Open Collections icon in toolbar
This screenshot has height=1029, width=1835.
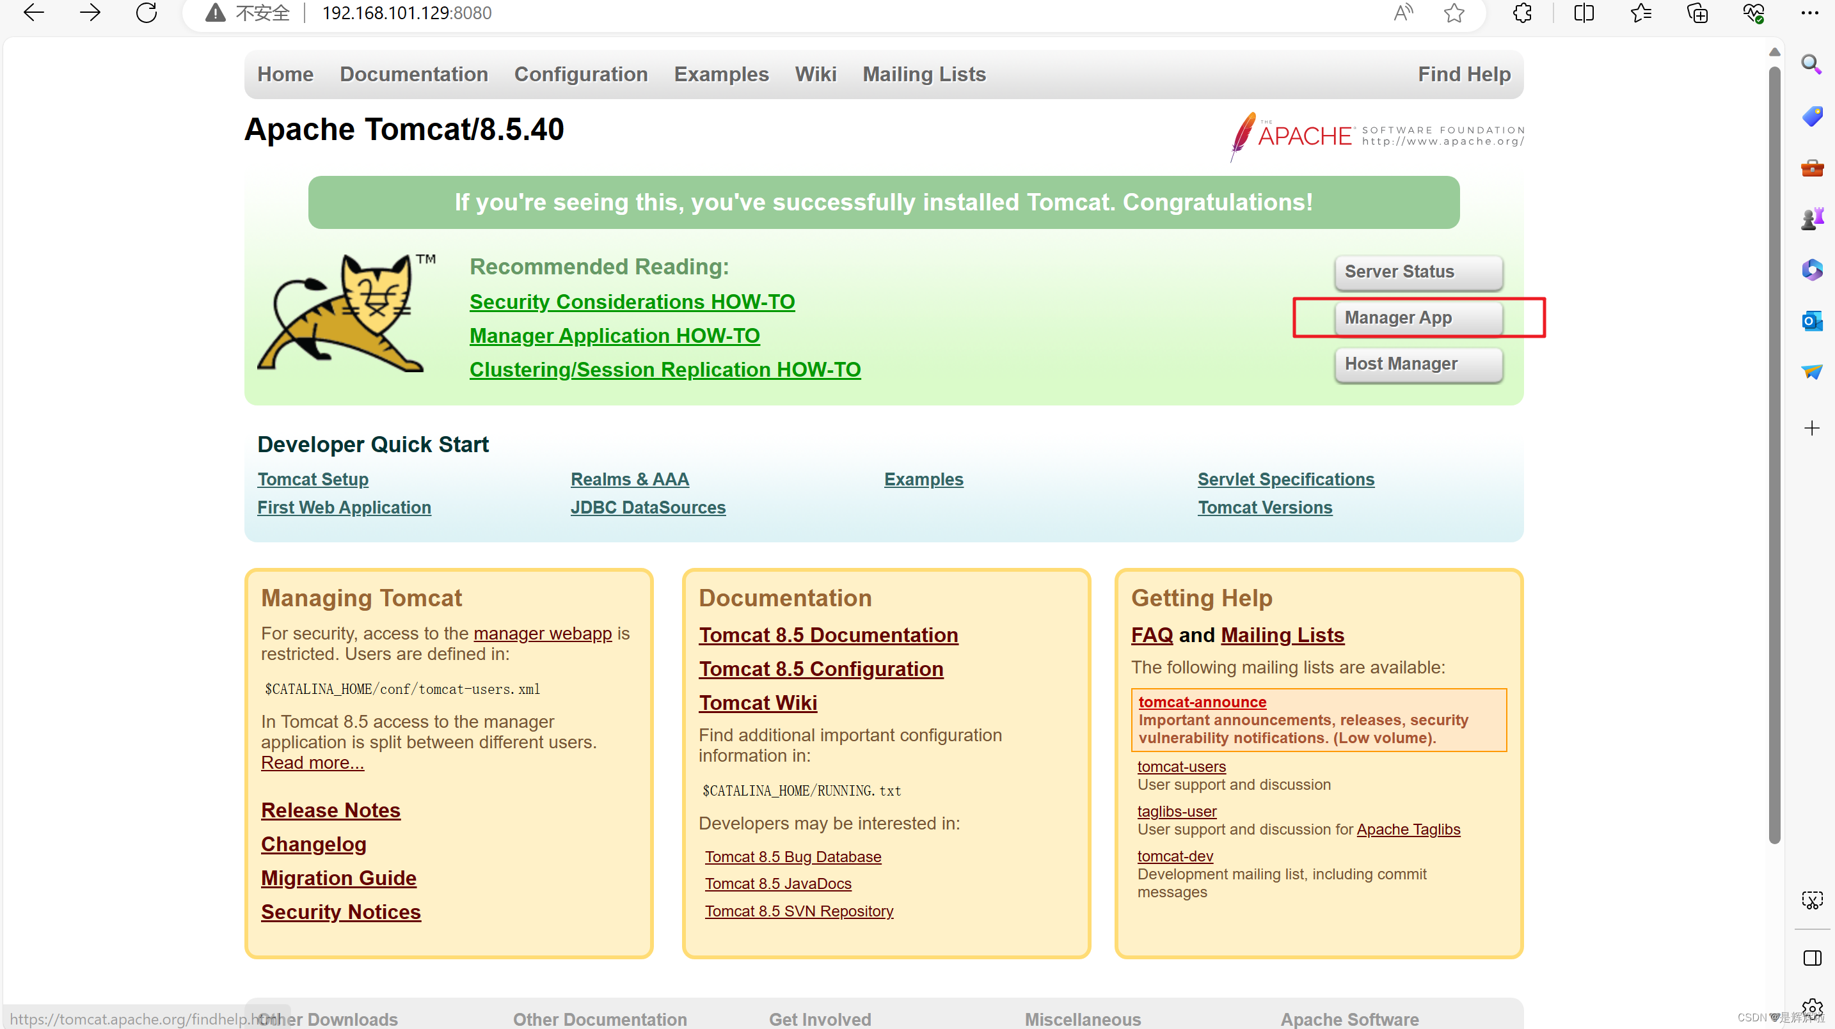click(x=1697, y=13)
